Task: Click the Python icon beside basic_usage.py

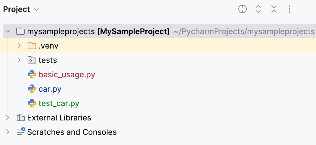Action: pyautogui.click(x=32, y=75)
